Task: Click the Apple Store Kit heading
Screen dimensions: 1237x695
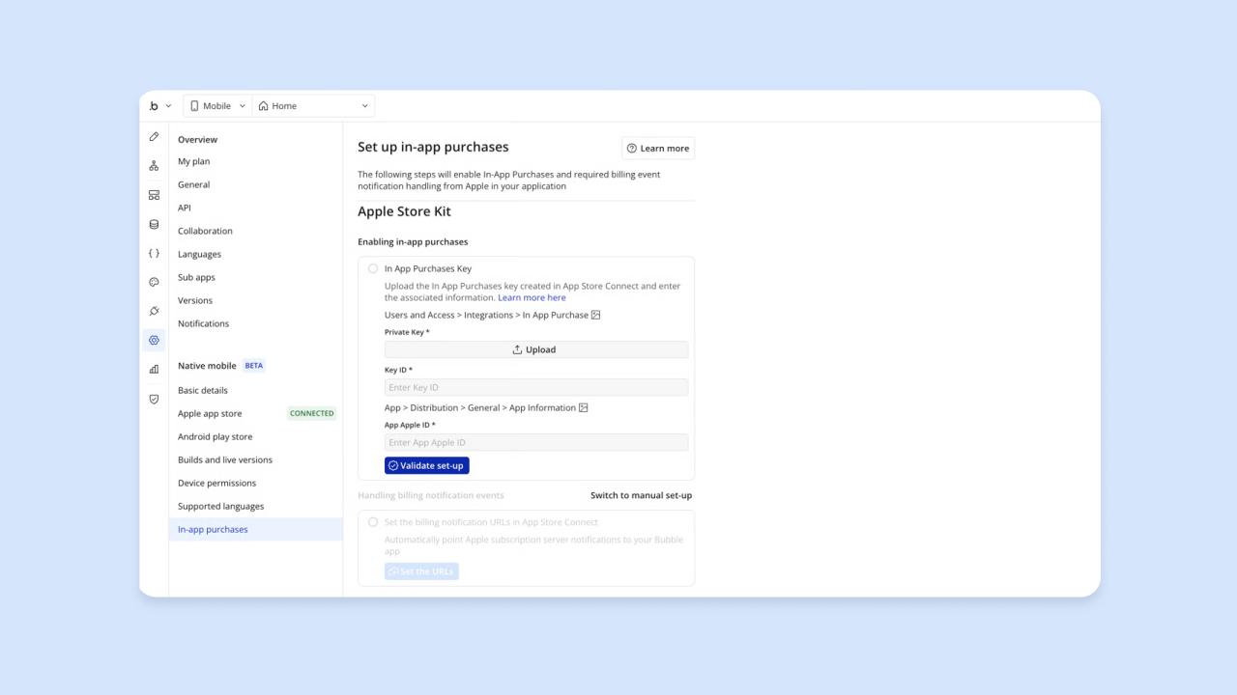Action: [x=404, y=211]
